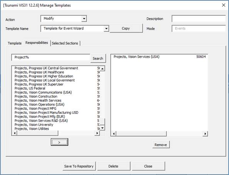
Task: Click the Search button
Action: 98,58
